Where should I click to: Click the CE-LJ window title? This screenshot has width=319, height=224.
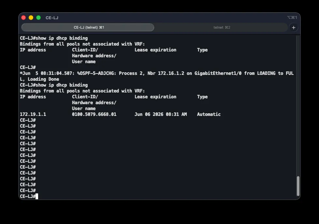(52, 18)
